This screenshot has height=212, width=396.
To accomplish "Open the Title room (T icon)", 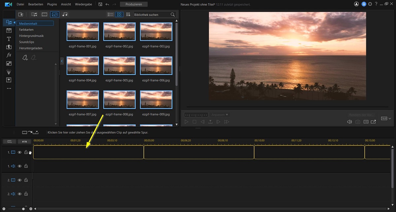I will pos(9,39).
